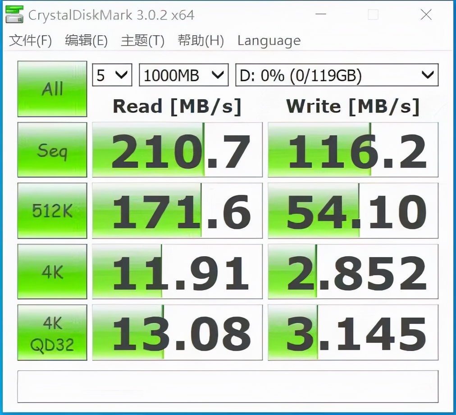Open the 帮助 help menu
Image resolution: width=456 pixels, height=415 pixels.
201,40
